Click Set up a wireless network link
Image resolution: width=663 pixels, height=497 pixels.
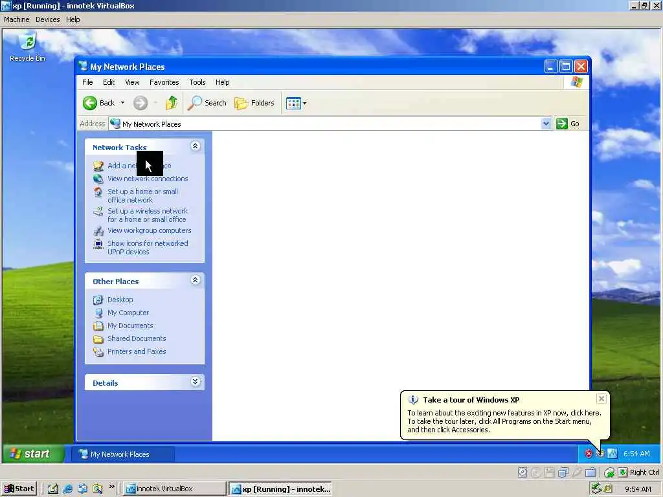click(x=147, y=215)
